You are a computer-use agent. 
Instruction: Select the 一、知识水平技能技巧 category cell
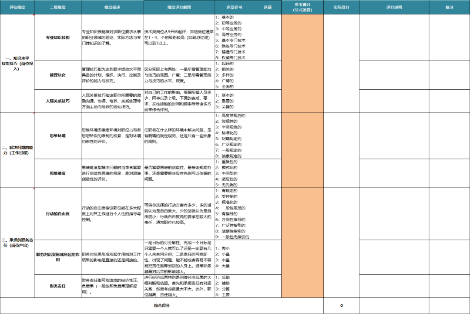coord(17,64)
